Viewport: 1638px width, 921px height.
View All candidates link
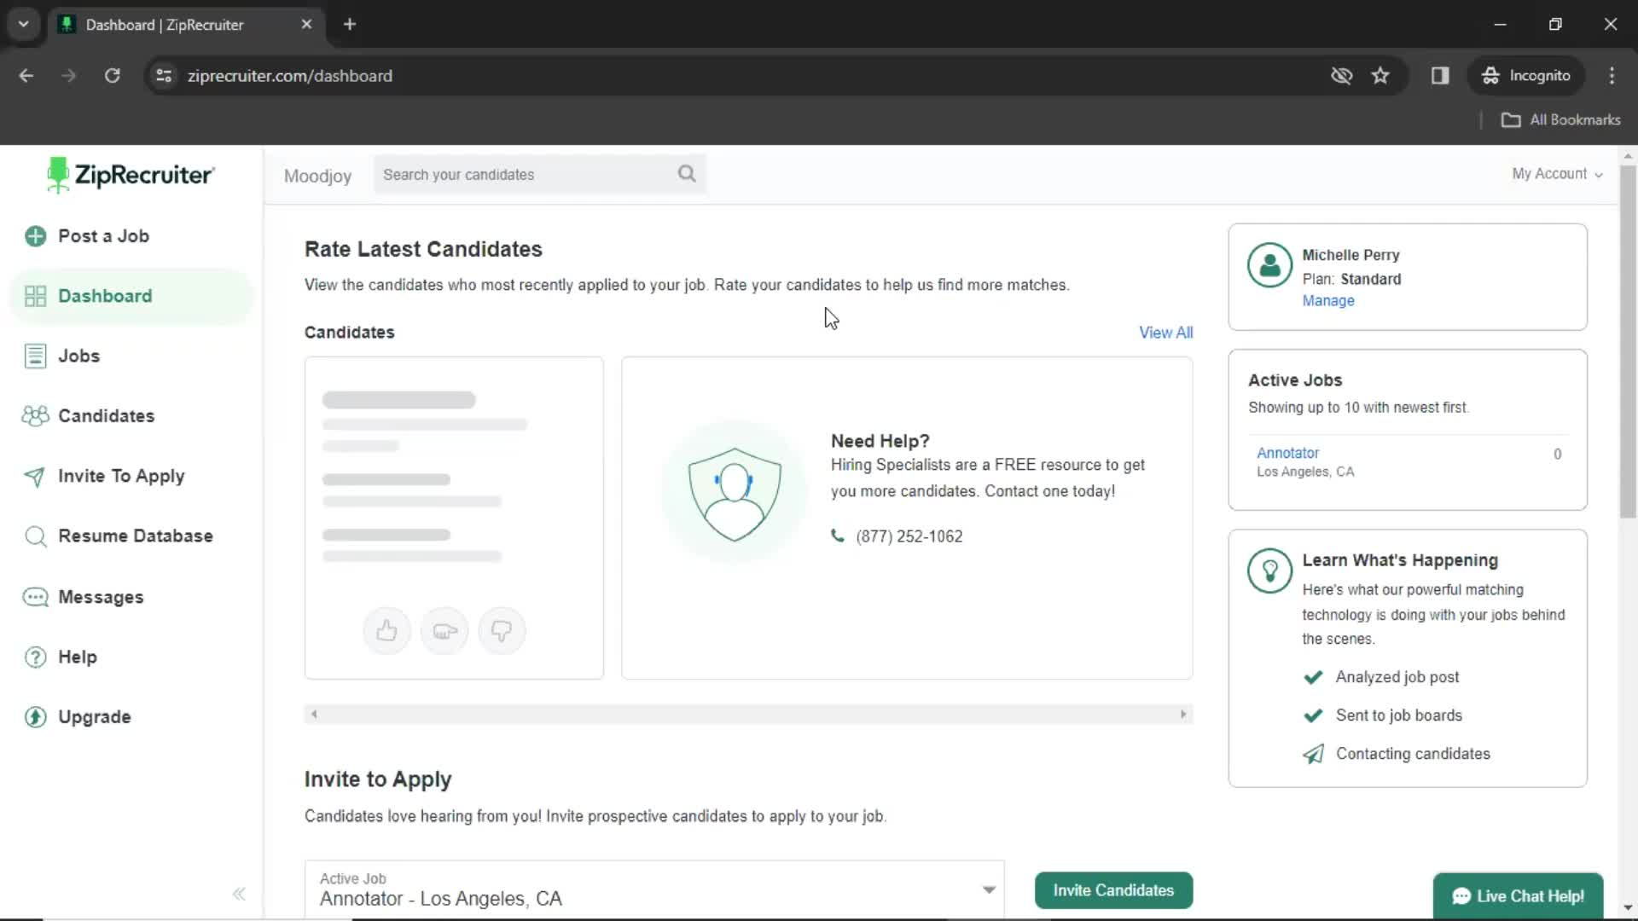1165,332
